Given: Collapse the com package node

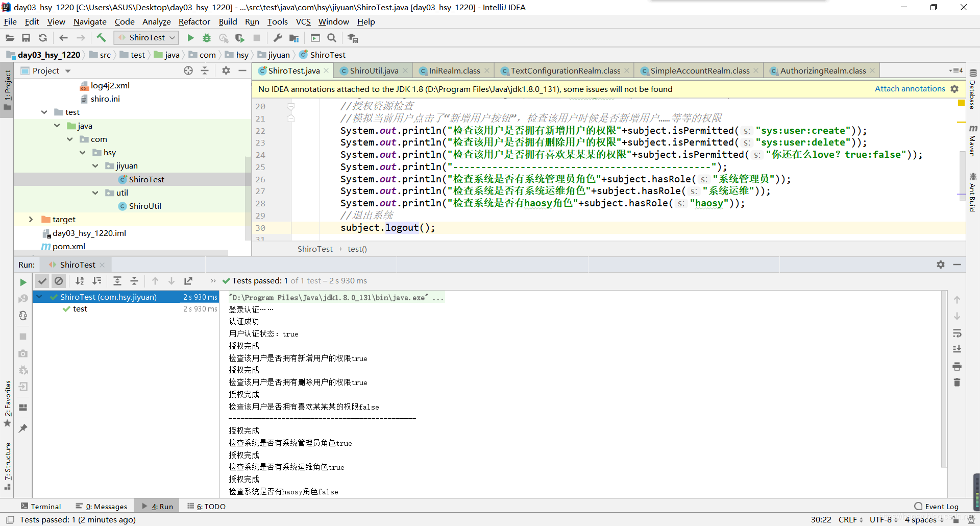Looking at the screenshot, I should click(x=69, y=139).
